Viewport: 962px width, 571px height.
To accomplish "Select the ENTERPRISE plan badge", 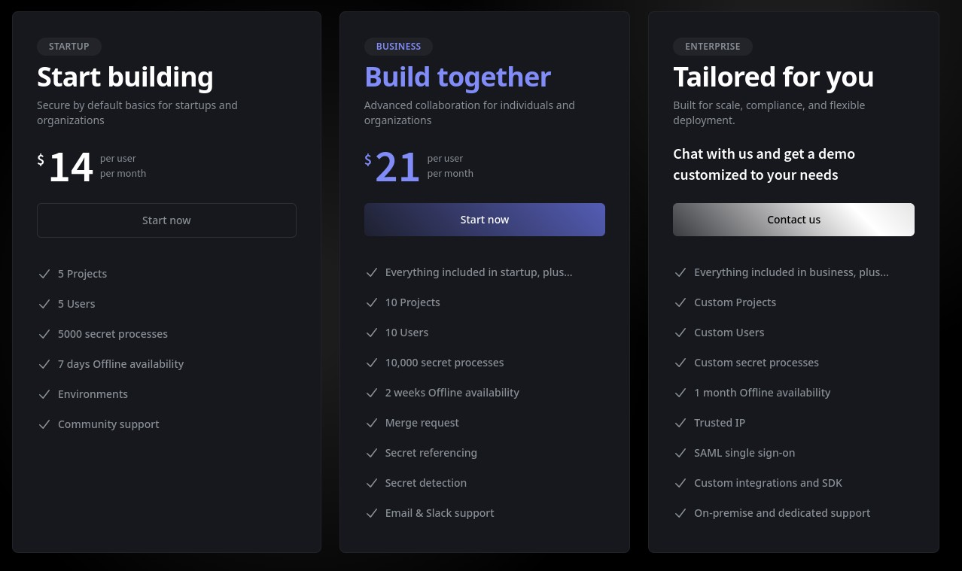I will pyautogui.click(x=713, y=47).
